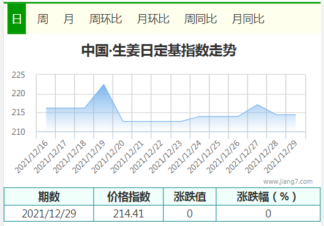Click the 2021/12/19 peak point on chart

point(104,85)
